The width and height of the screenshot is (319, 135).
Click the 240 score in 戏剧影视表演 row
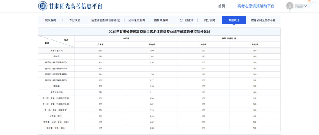pos(152,98)
